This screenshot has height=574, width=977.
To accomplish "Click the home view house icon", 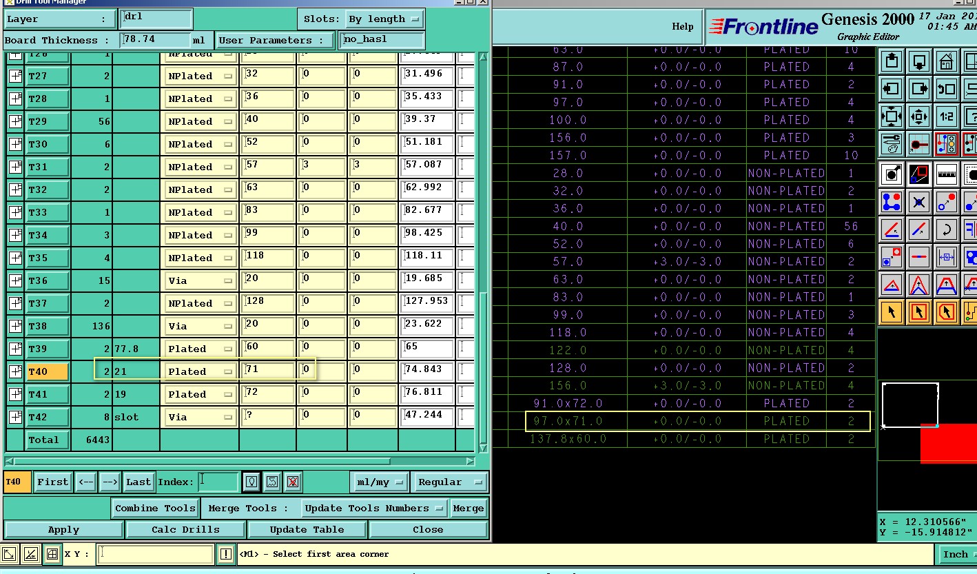I will click(947, 61).
